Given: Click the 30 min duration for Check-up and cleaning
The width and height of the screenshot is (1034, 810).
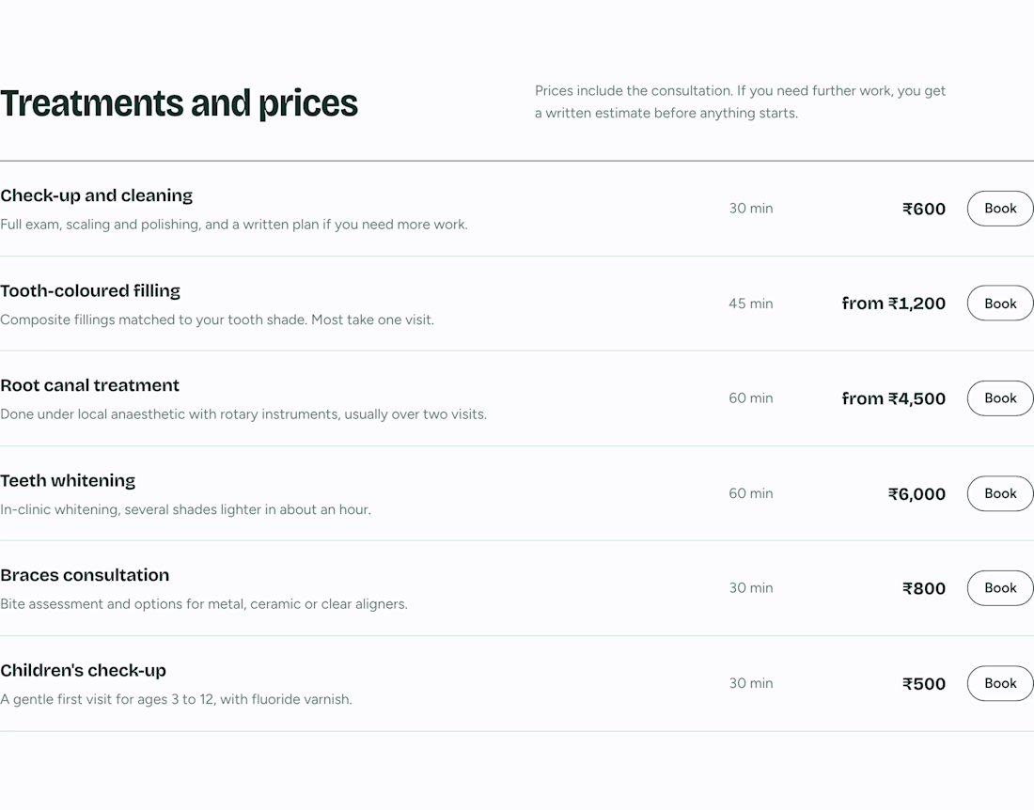Looking at the screenshot, I should pos(750,209).
